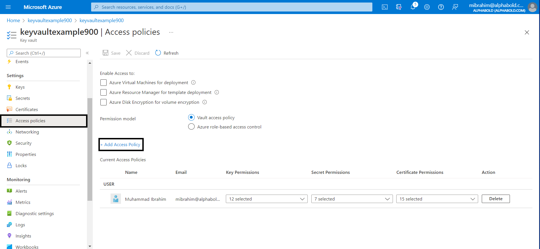Open the more options ellipsis beside title
This screenshot has height=249, width=540.
171,32
